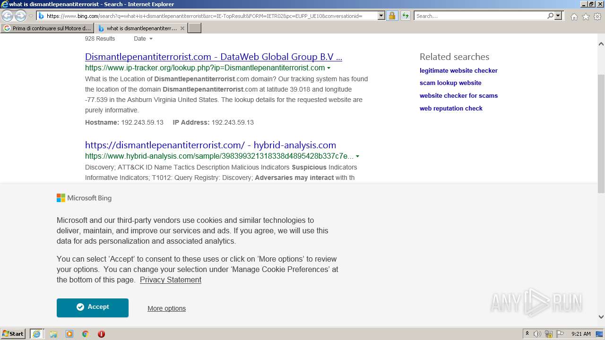Viewport: 605px width, 340px height.
Task: Click the Action Center flag icon
Action: click(560, 334)
